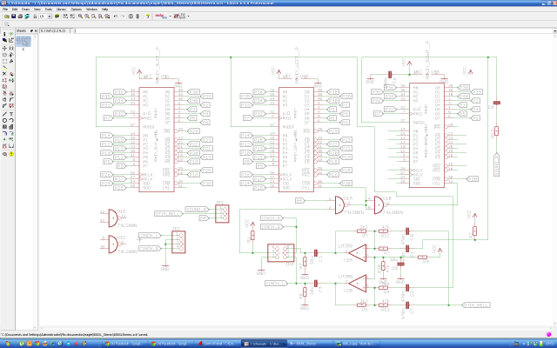Select the Arc tool
This screenshot has height=348, width=557.
click(11, 120)
